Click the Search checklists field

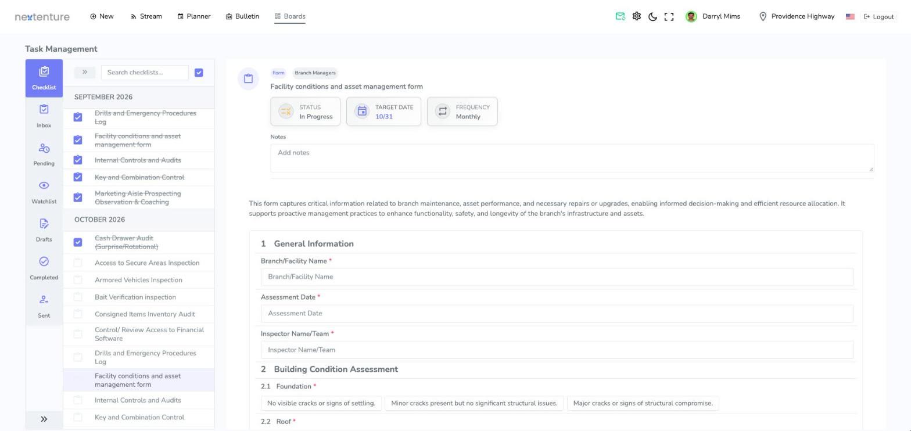(145, 73)
